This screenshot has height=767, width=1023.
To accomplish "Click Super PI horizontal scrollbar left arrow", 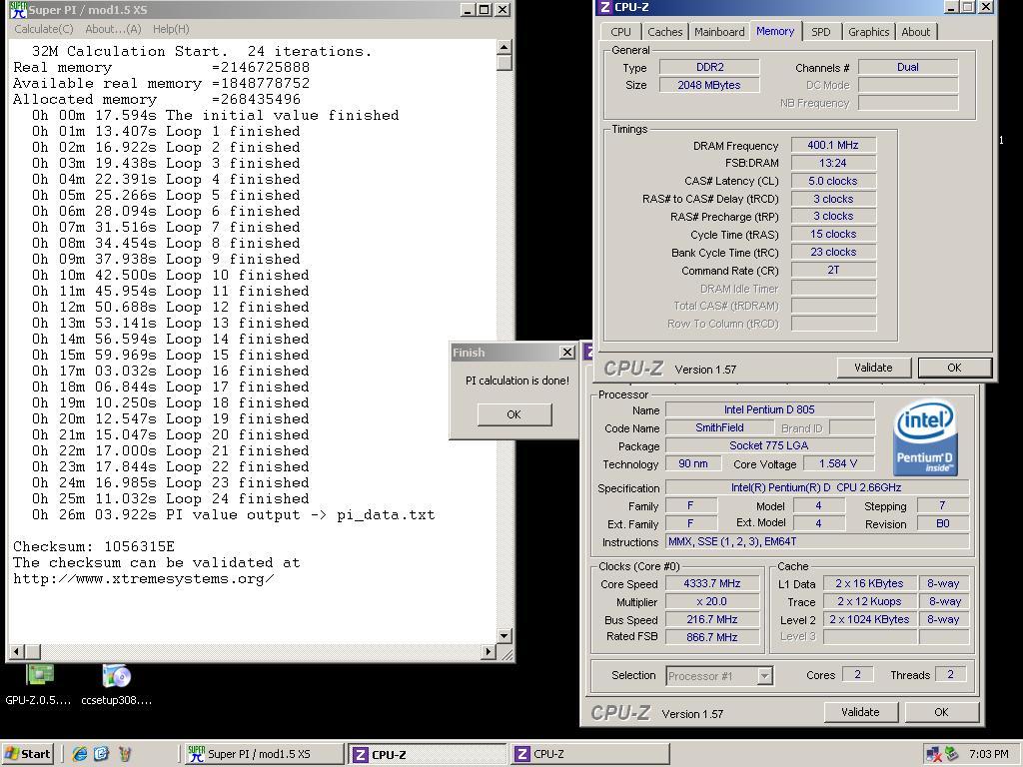I will click(x=16, y=651).
